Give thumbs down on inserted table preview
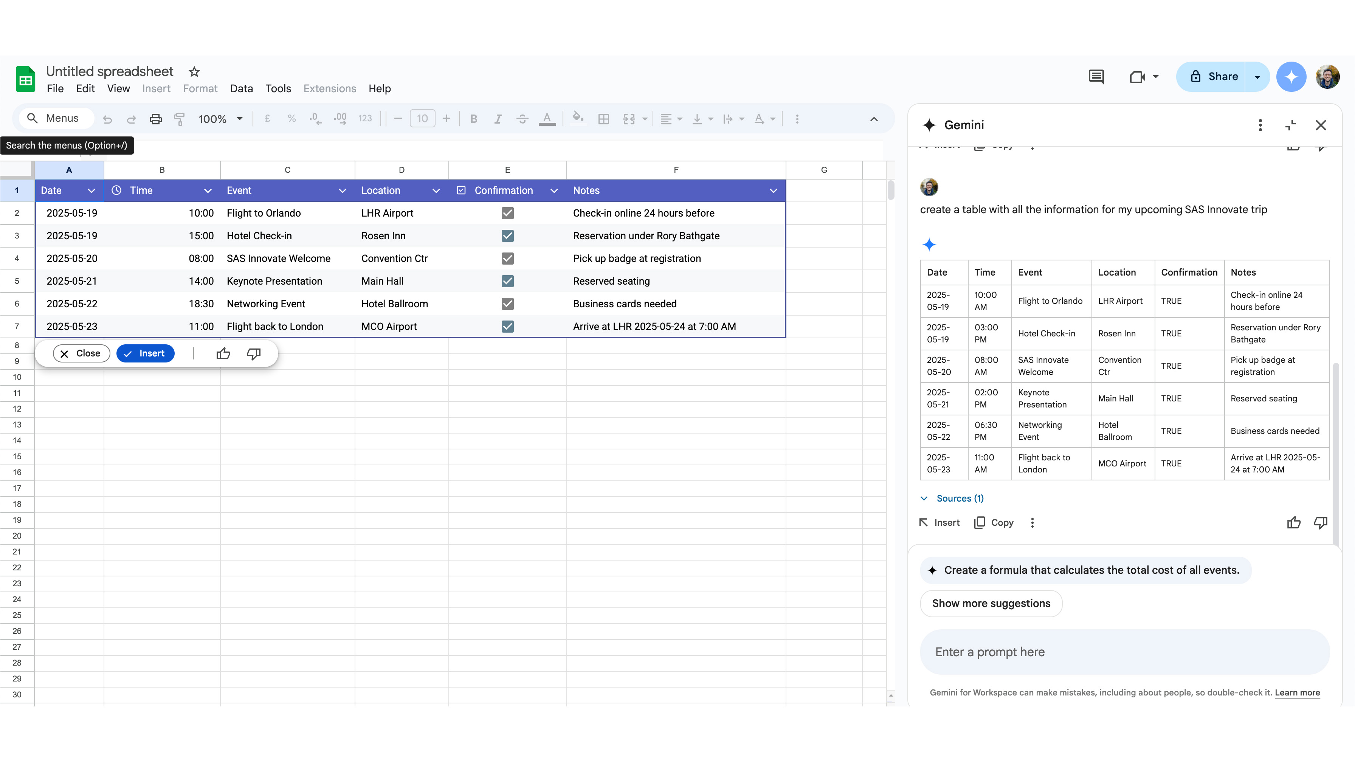Screen dimensions: 1355x762 [254, 353]
